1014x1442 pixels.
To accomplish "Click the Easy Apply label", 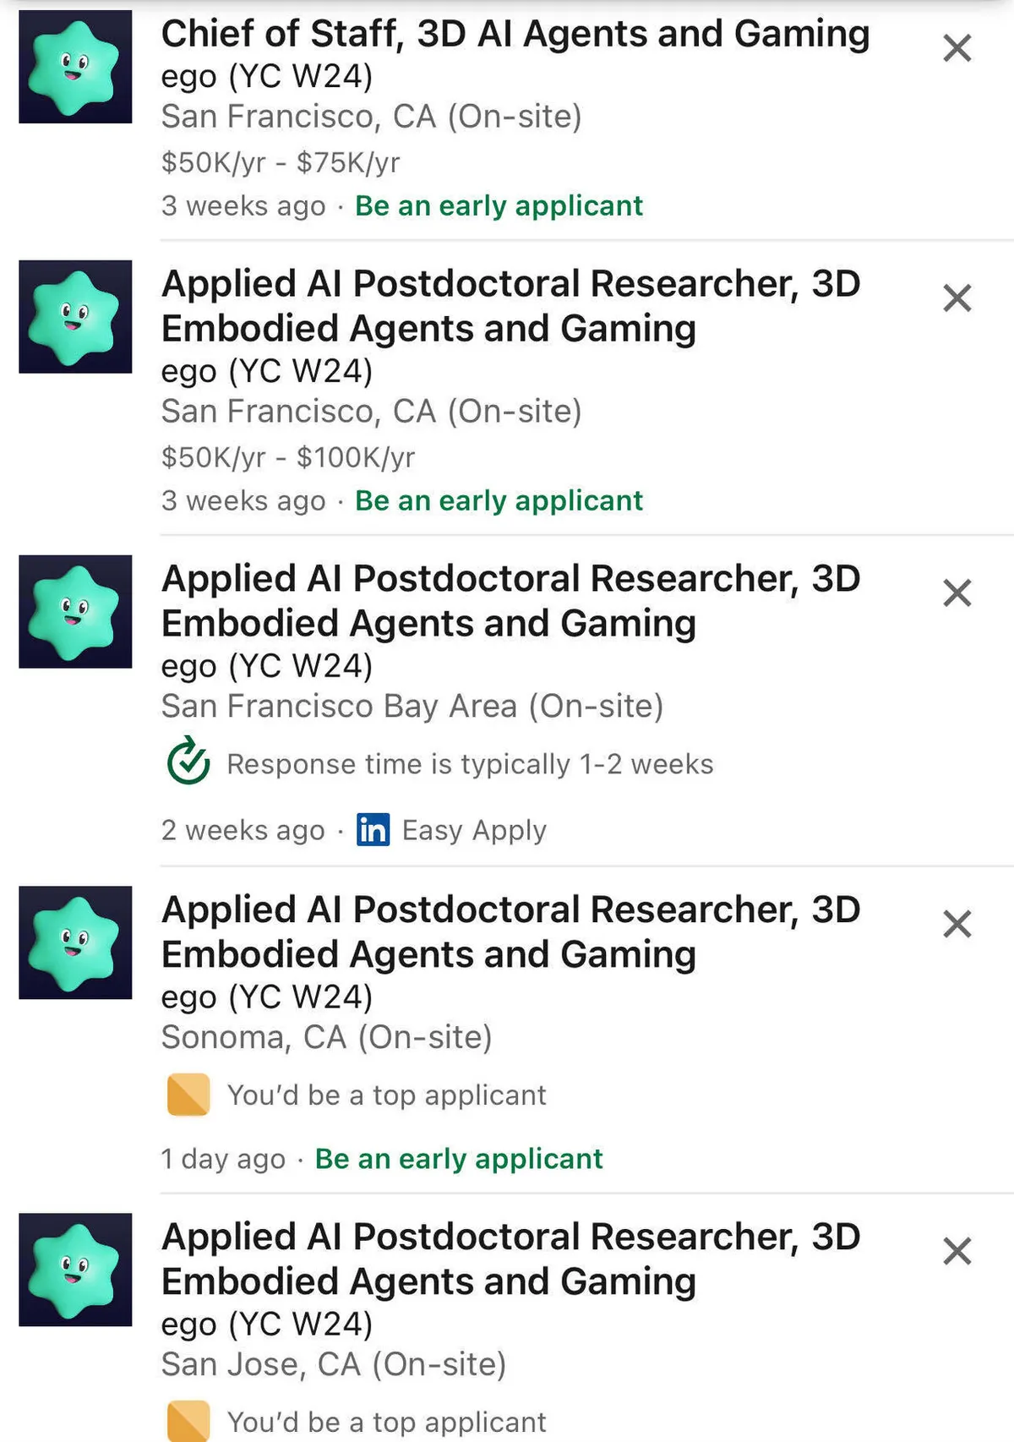I will [x=474, y=830].
